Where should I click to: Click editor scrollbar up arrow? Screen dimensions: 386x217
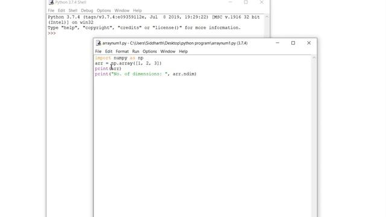(314, 58)
